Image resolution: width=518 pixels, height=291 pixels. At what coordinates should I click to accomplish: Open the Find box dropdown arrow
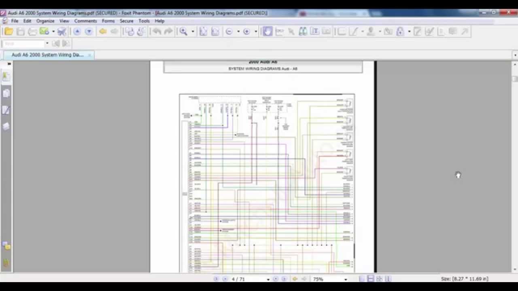pos(47,44)
